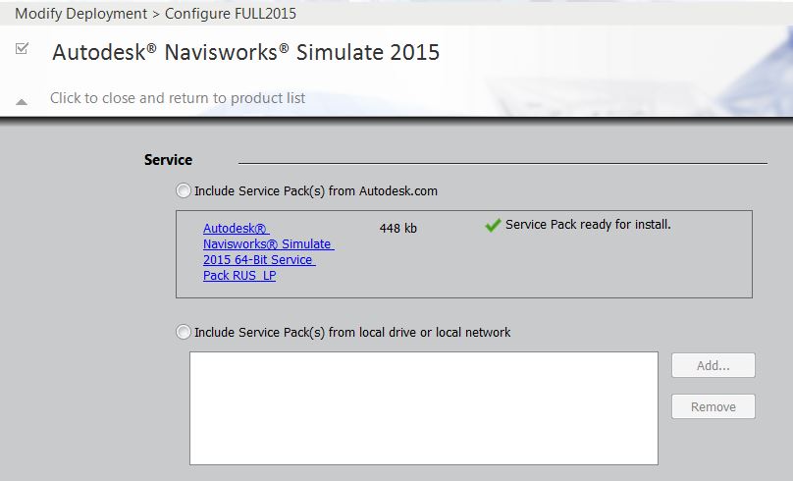The width and height of the screenshot is (793, 481).
Task: Click the 'from local drive or local network' label
Action: (419, 332)
